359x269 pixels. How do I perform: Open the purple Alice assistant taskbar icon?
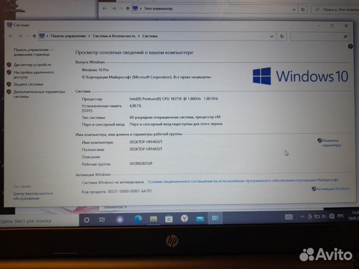[x=119, y=220]
